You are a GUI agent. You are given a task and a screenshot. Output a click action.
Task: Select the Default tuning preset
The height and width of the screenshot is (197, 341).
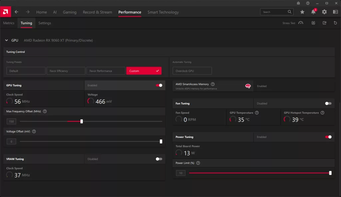[26, 71]
